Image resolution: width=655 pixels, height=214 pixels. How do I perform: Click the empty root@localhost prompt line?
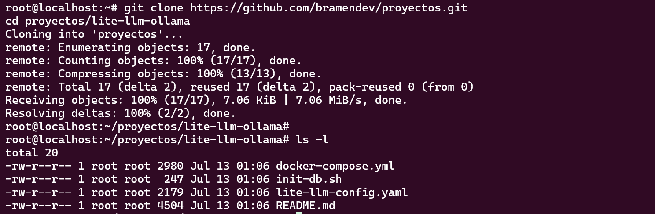tap(147, 127)
